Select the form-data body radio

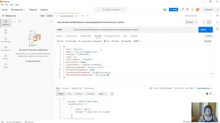pos(66,41)
